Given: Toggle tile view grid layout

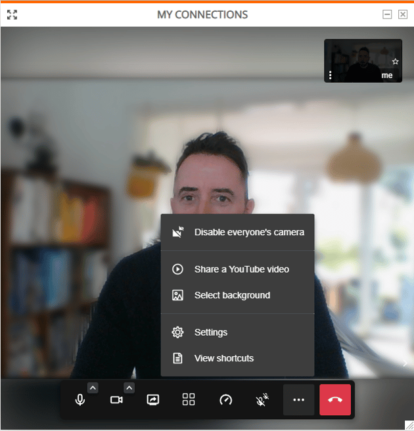Looking at the screenshot, I should (189, 399).
